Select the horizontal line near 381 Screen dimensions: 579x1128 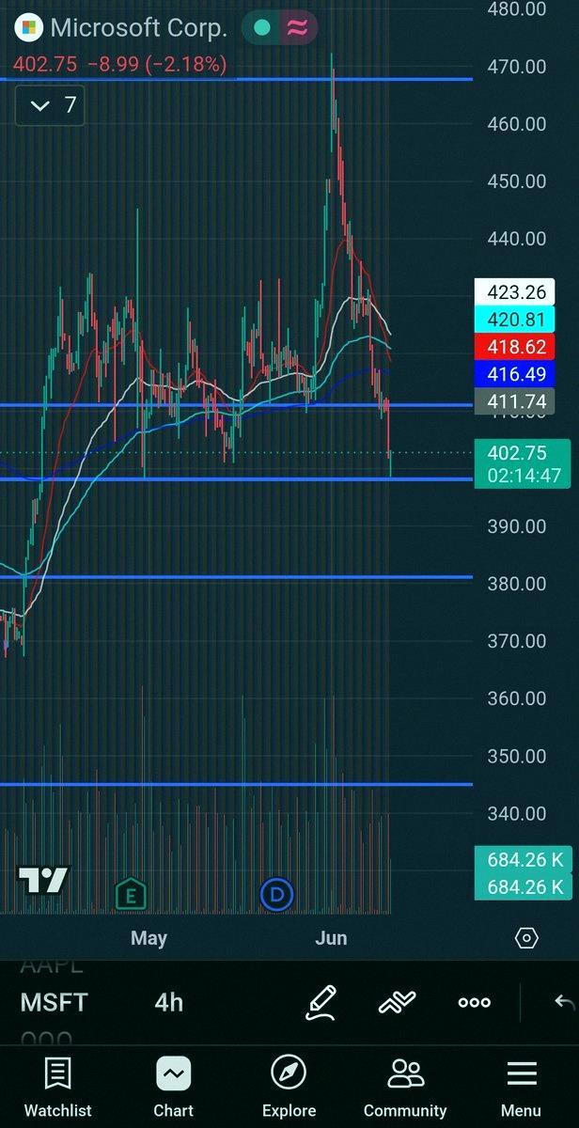point(236,577)
